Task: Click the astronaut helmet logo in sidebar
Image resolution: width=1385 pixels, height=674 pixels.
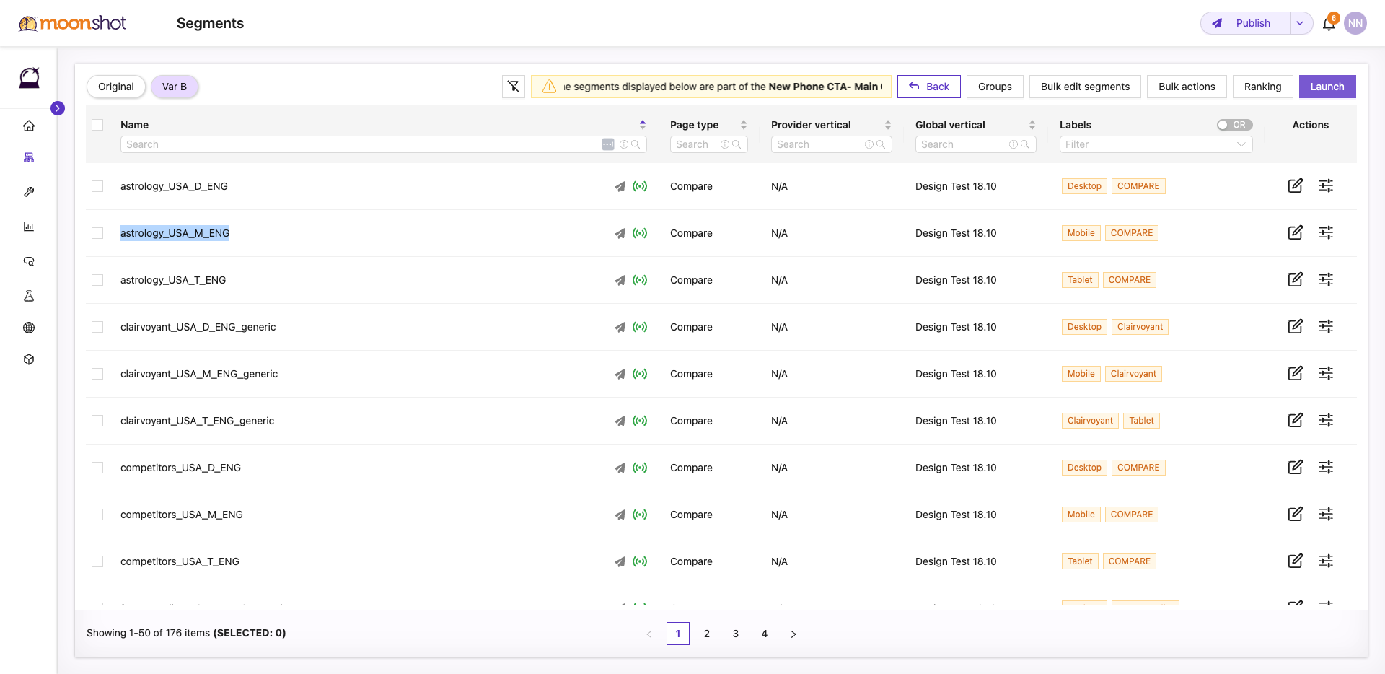Action: point(29,78)
